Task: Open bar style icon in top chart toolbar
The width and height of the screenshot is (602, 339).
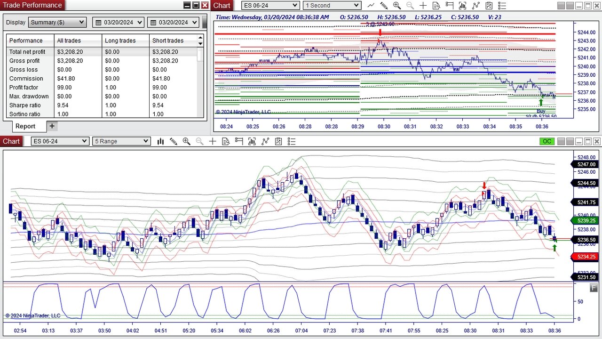Action: [371, 6]
